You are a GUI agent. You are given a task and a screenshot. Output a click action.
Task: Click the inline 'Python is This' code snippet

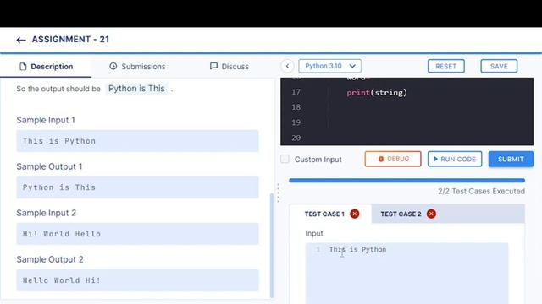[136, 89]
